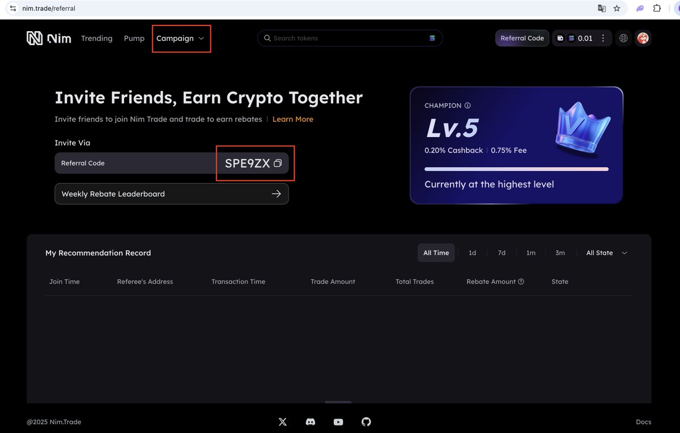
Task: Click the level progress bar
Action: point(516,169)
